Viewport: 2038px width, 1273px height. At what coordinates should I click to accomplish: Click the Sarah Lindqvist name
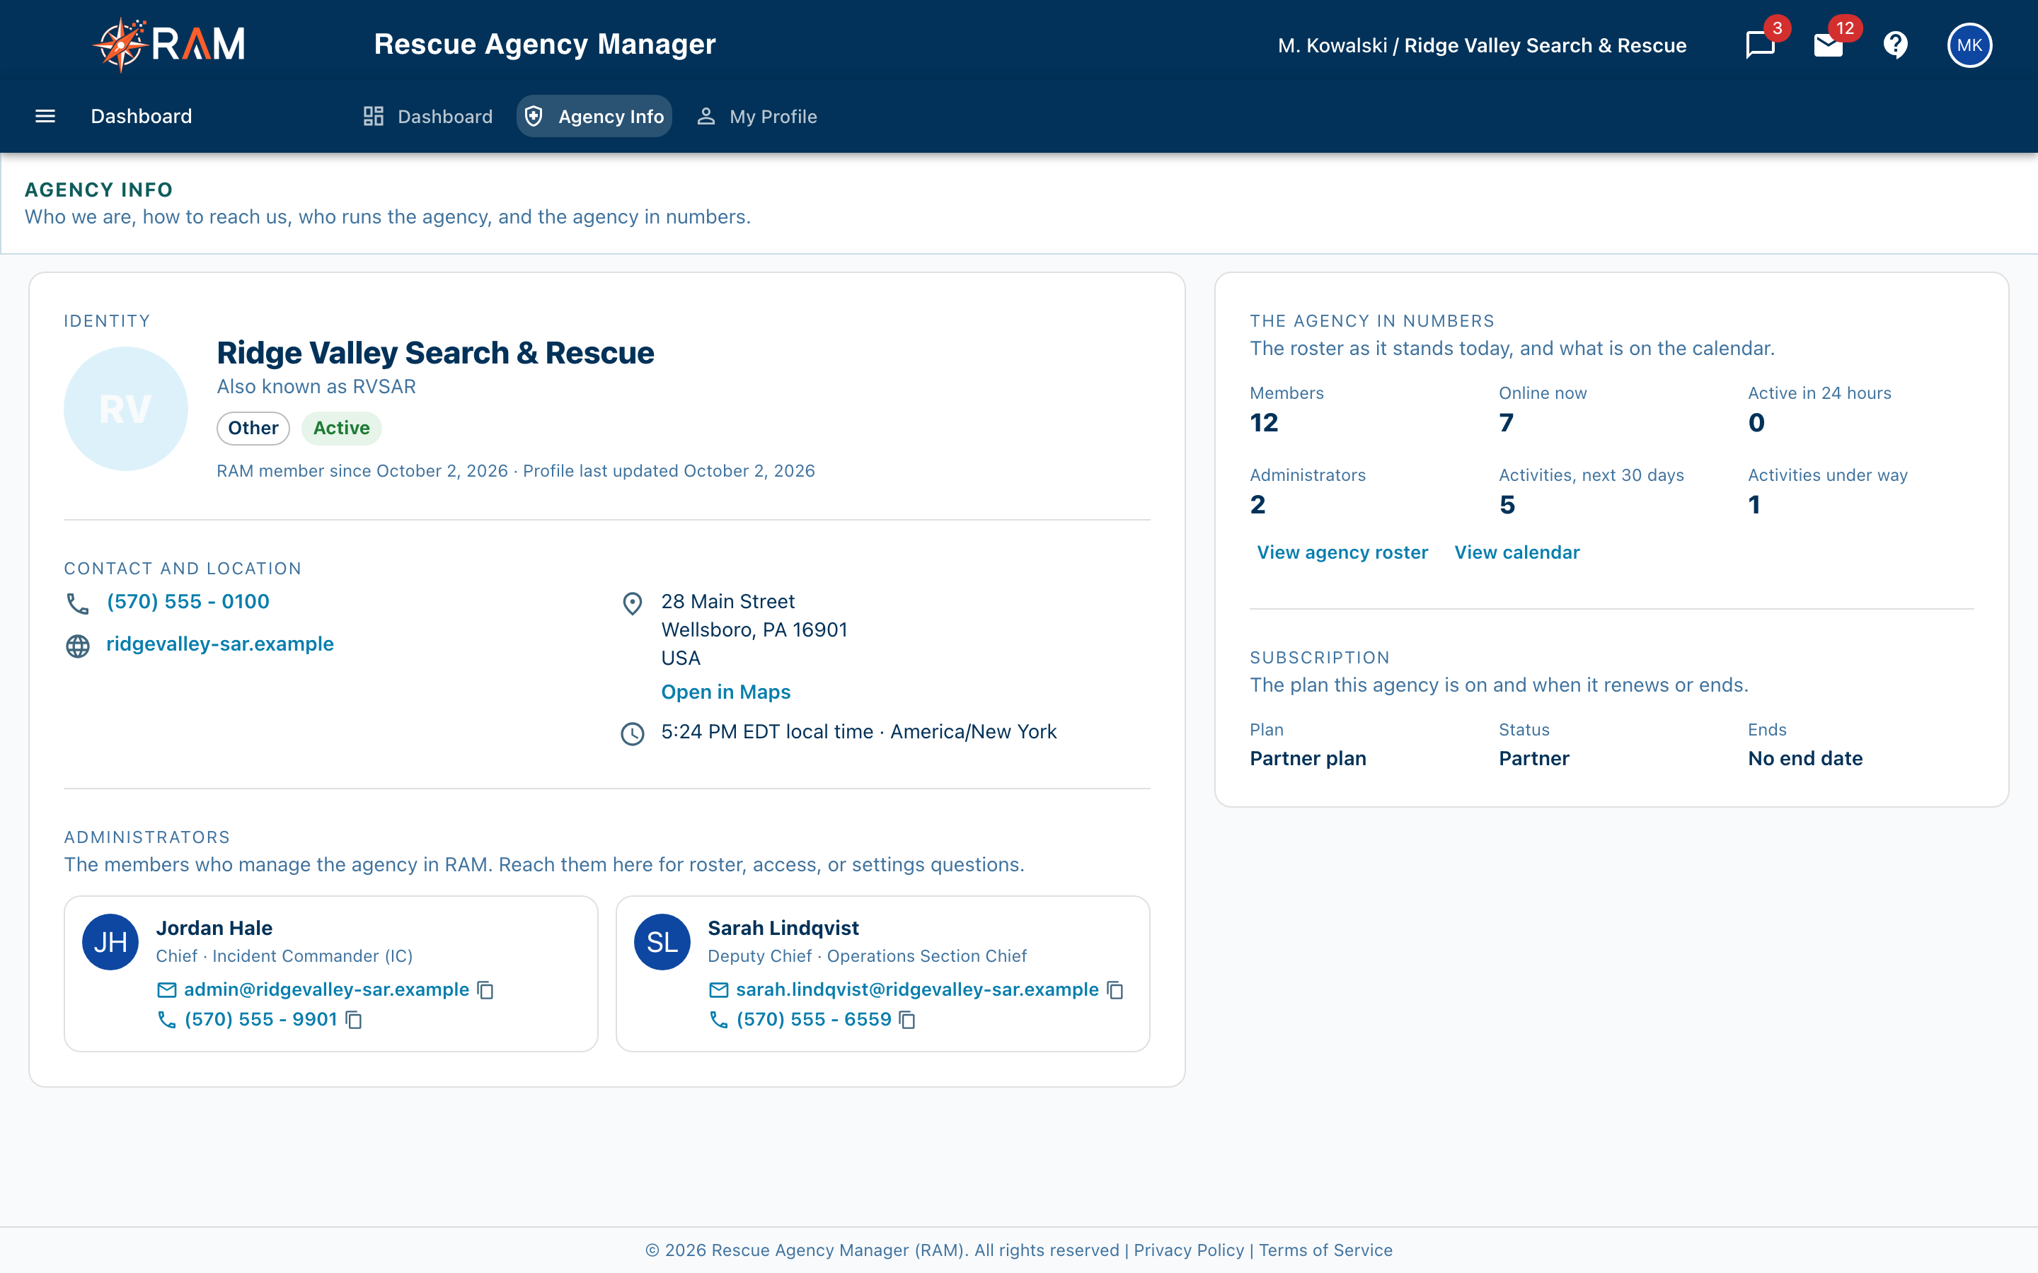[783, 928]
